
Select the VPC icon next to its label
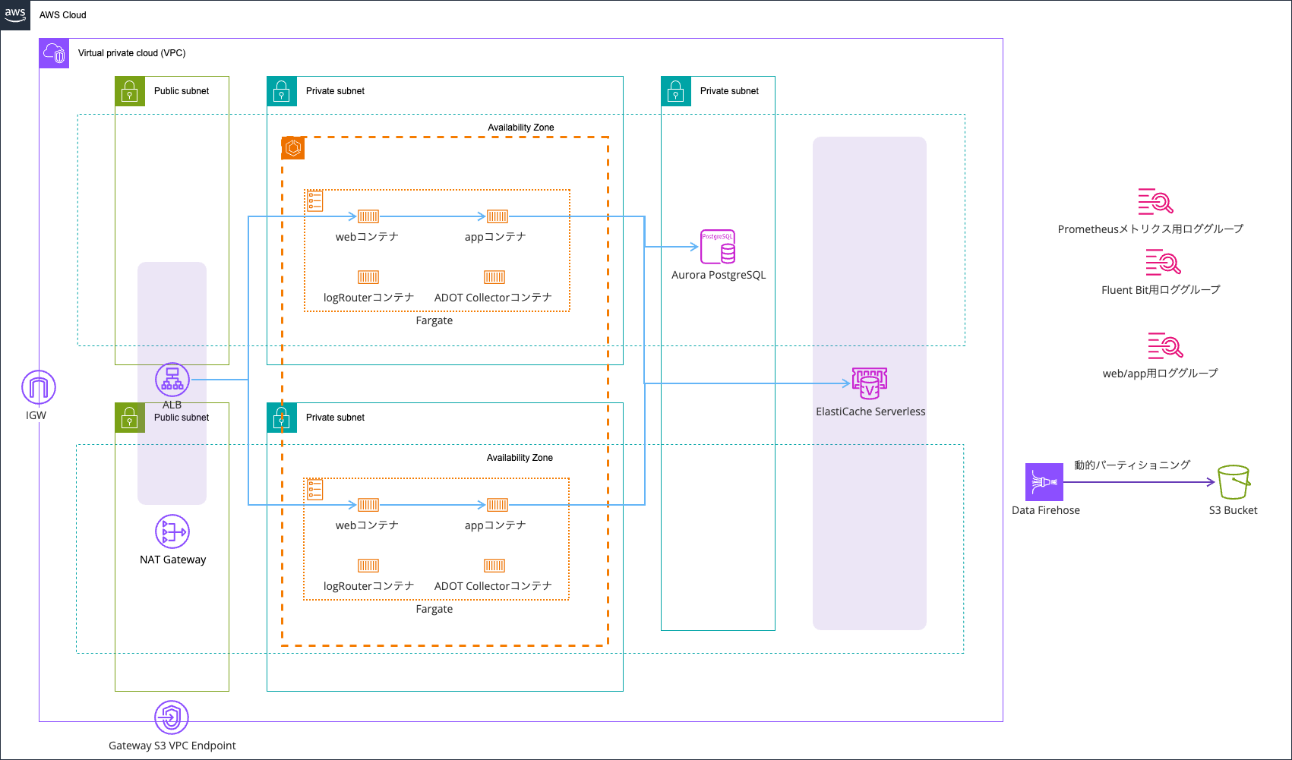tap(54, 53)
